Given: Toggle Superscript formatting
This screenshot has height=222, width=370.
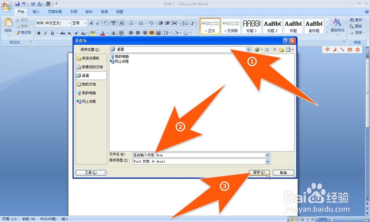Looking at the screenshot, I should click(x=76, y=33).
